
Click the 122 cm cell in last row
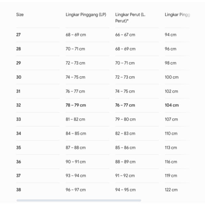tap(171, 190)
